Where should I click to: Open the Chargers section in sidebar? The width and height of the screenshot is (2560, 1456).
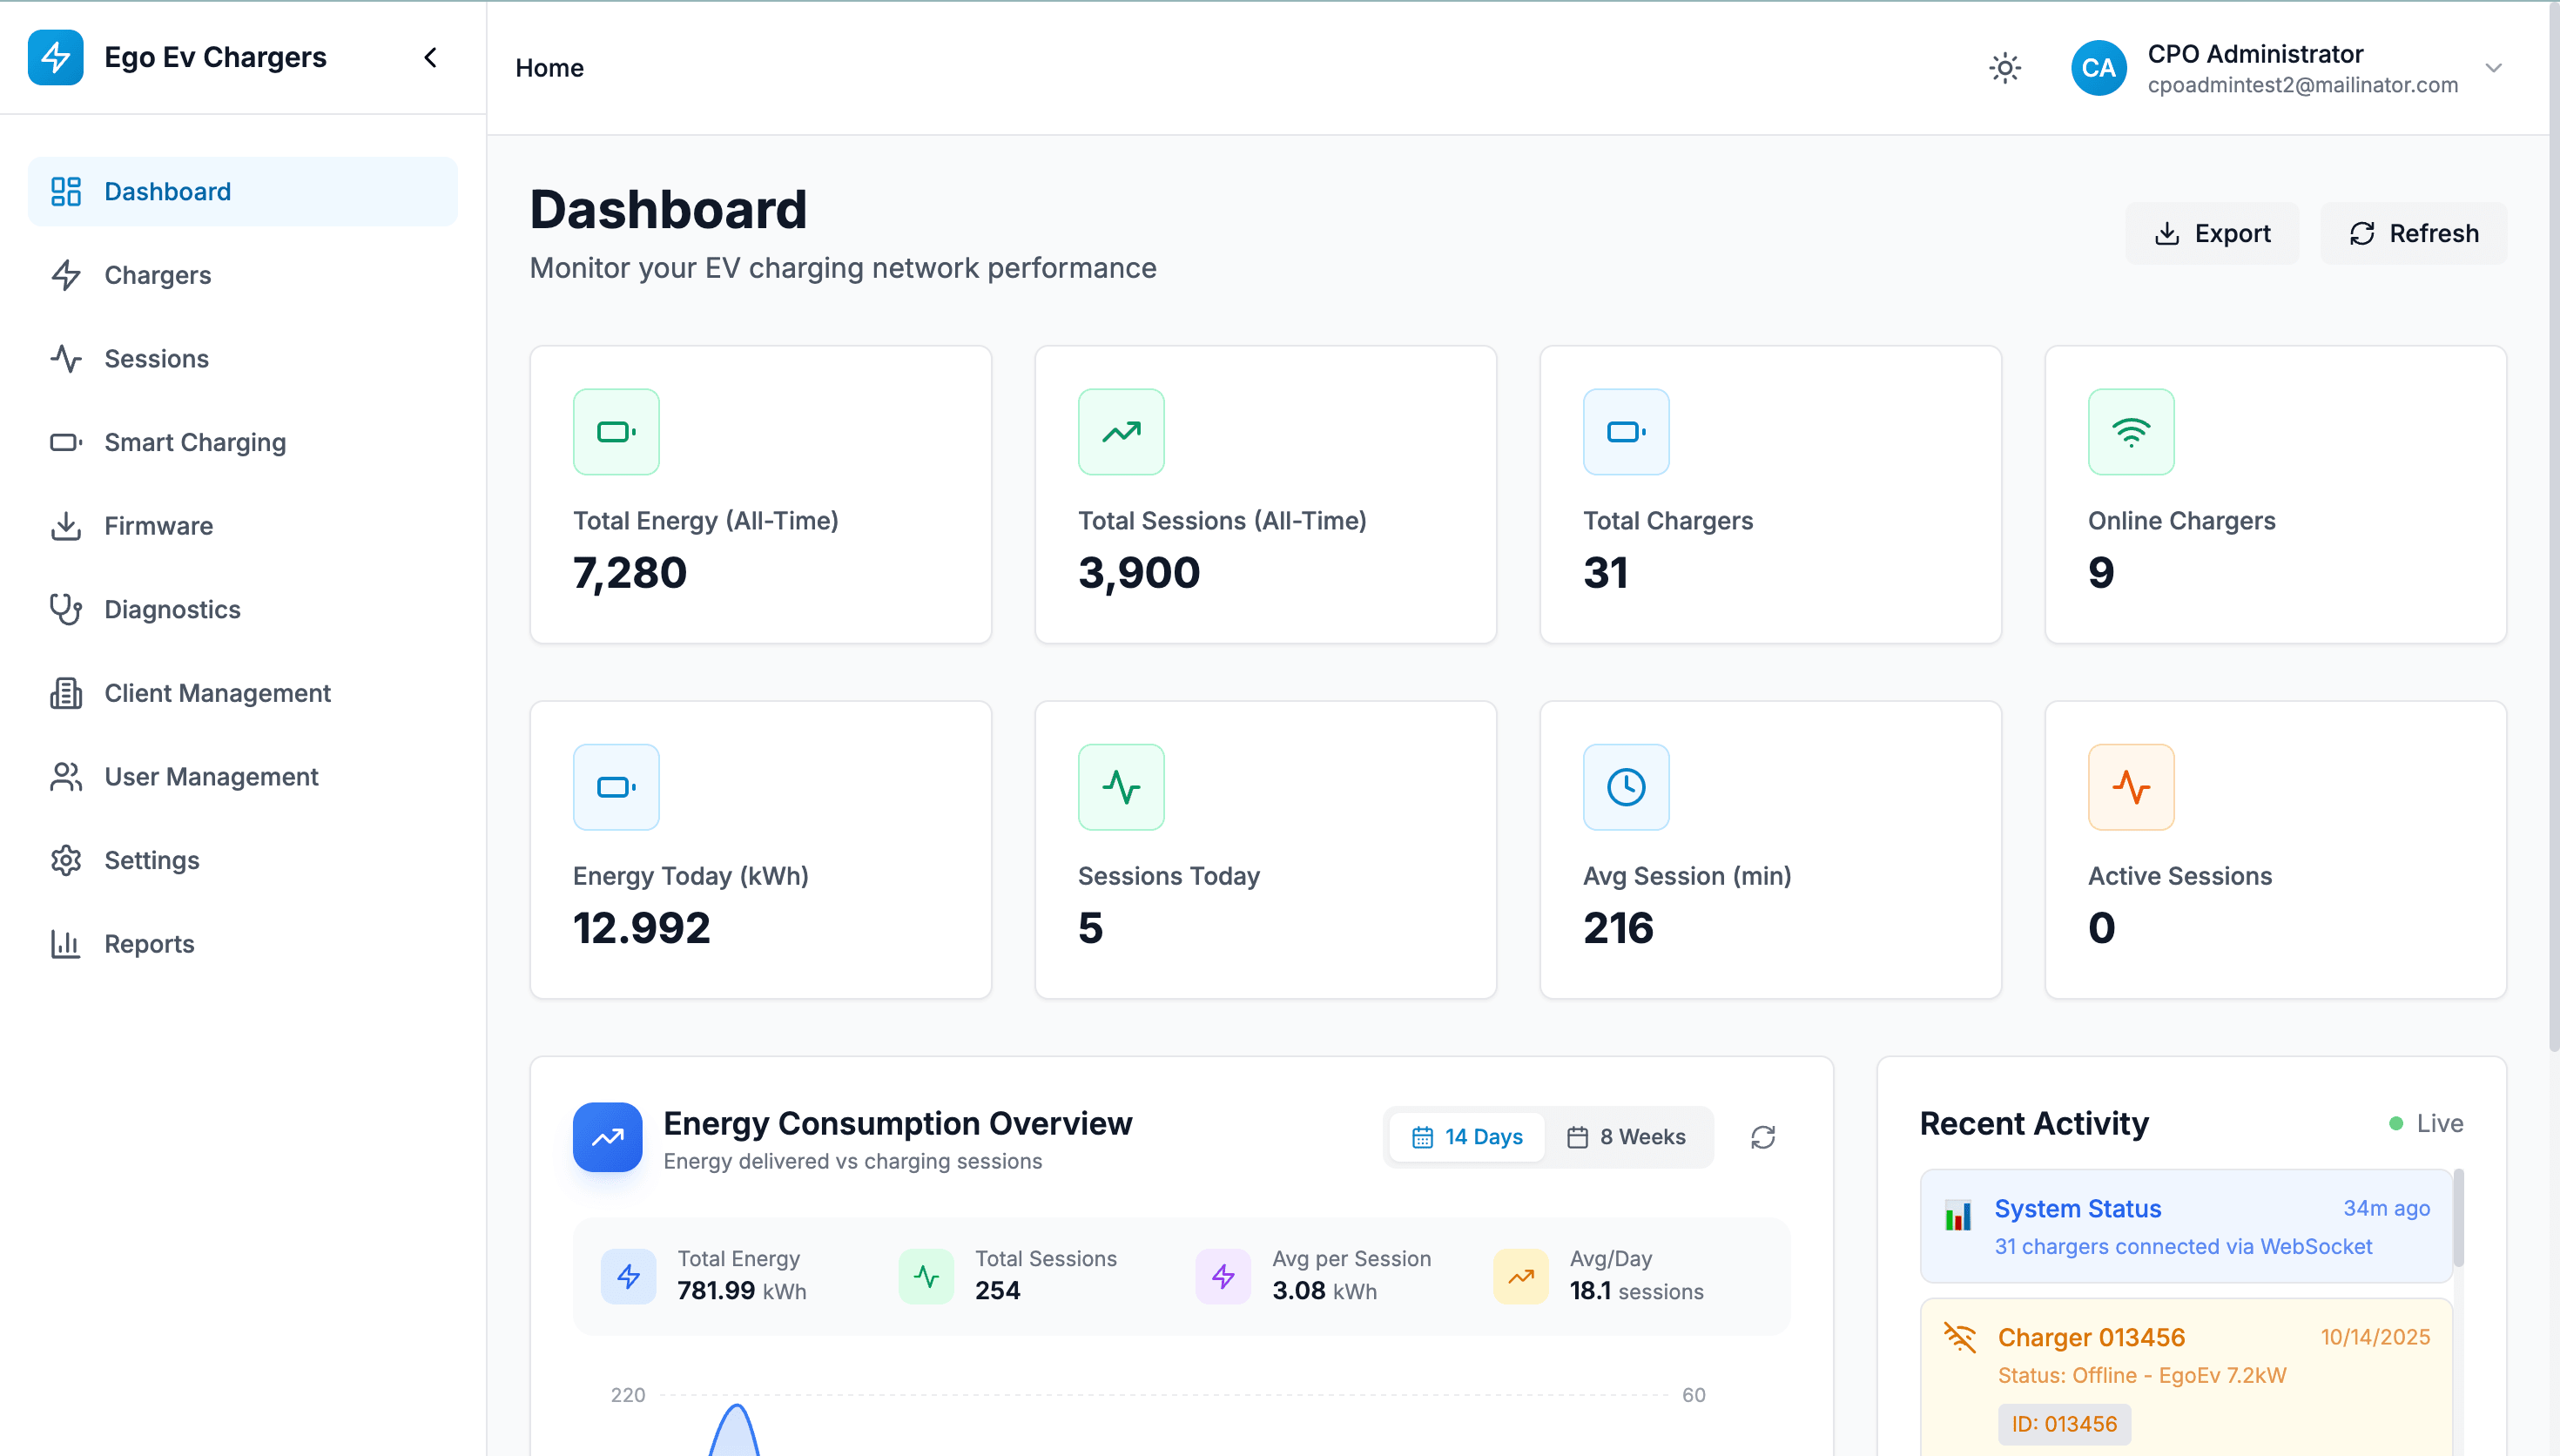point(157,275)
